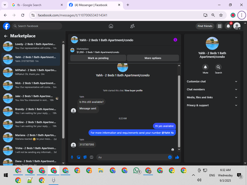
Task: Open File Explorer from the taskbar
Action: pyautogui.click(x=101, y=171)
